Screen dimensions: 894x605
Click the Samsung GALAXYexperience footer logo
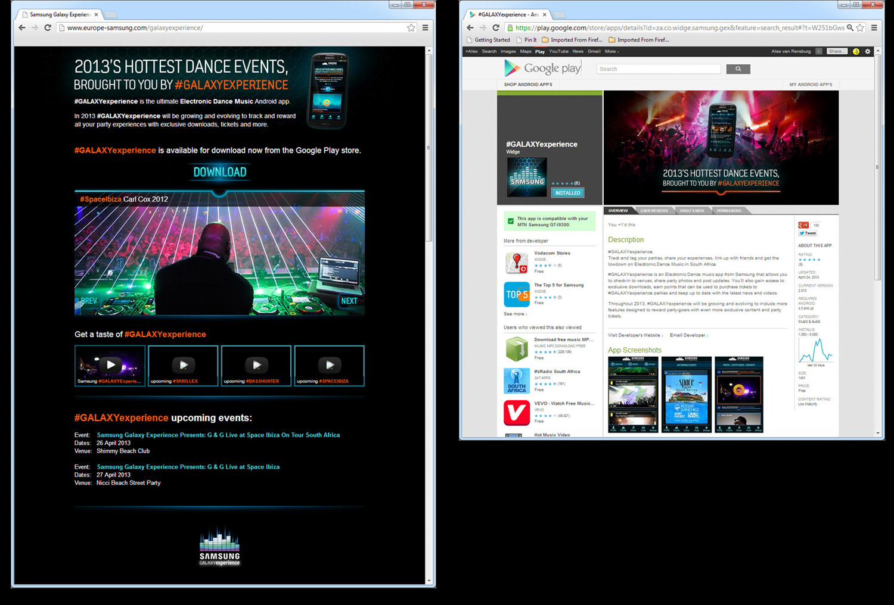(x=219, y=546)
